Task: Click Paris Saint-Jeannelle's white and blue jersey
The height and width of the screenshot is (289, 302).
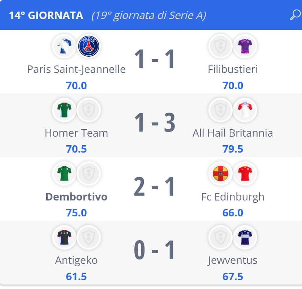Action: (x=64, y=47)
